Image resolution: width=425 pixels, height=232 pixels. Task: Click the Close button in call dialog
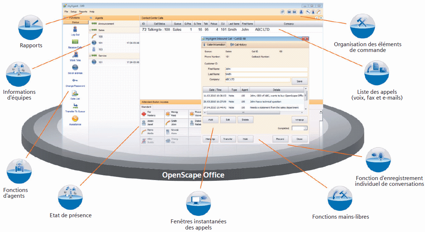[299, 139]
